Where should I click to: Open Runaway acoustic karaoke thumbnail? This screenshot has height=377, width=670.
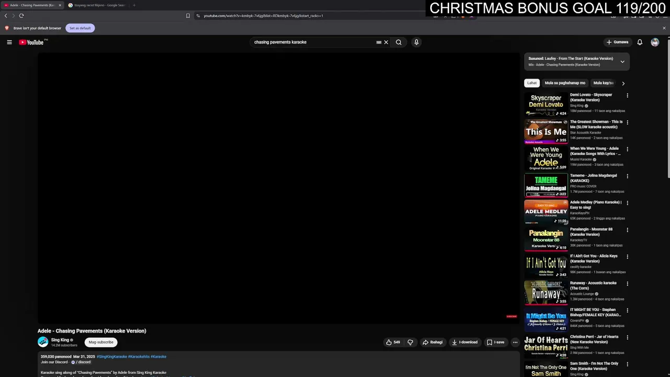546,293
